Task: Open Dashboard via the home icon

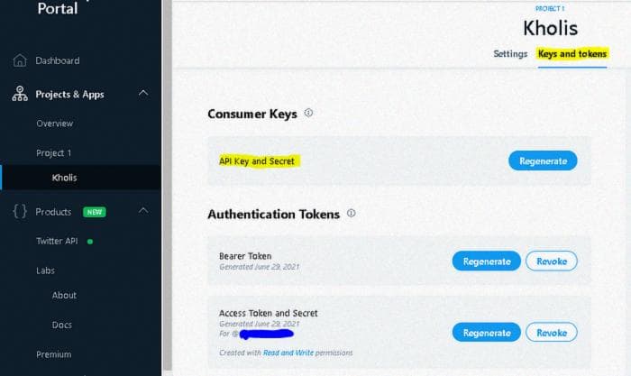Action: pos(19,60)
